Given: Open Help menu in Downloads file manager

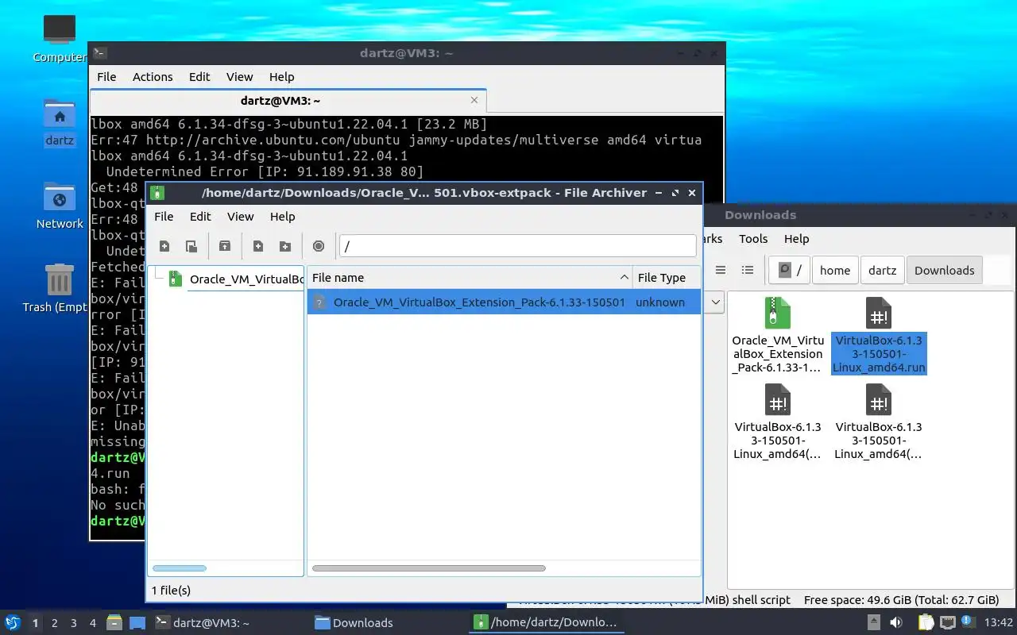Looking at the screenshot, I should [796, 238].
